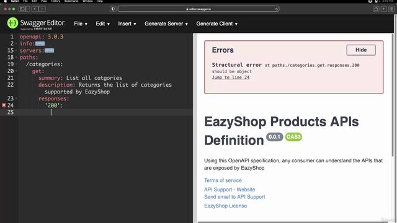Viewport: 397px width, 223px height.
Task: Click the Safari forward button
Action: coord(42,9)
